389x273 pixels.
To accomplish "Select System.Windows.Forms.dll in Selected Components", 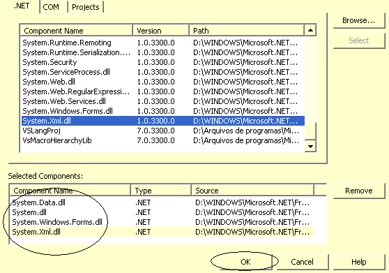I will pos(162,222).
